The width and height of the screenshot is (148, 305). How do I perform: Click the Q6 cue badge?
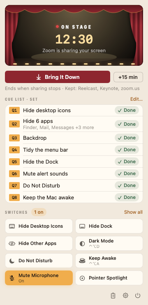point(14,174)
